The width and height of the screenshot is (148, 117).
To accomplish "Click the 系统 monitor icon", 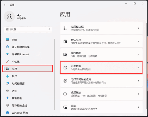I will click(x=8, y=39).
